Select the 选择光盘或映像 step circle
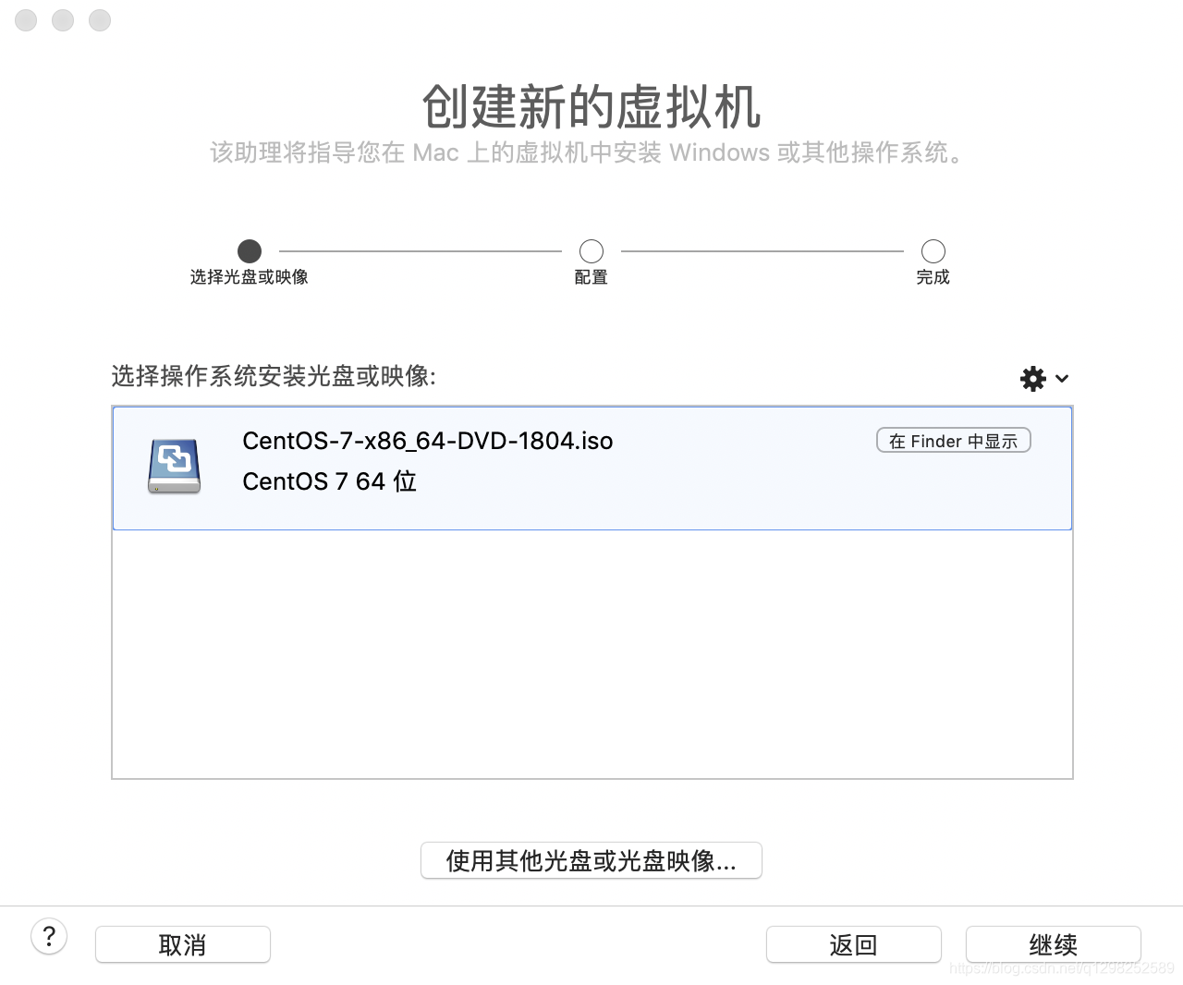Screen dimensions: 1183x985 tap(250, 251)
